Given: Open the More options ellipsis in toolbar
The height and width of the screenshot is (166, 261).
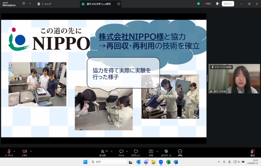Looking at the screenshot, I should [180, 152].
